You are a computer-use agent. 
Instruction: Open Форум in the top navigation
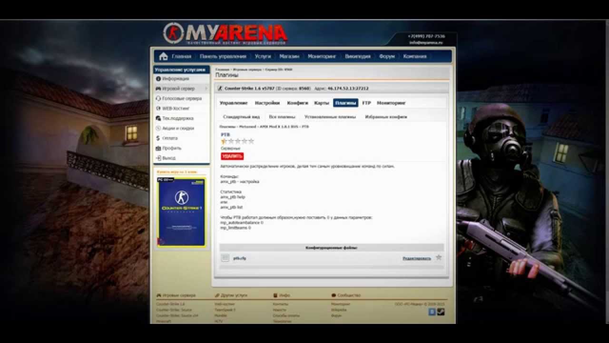pos(387,56)
